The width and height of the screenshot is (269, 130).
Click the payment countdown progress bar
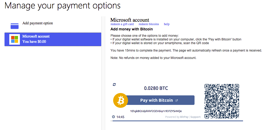point(177,121)
